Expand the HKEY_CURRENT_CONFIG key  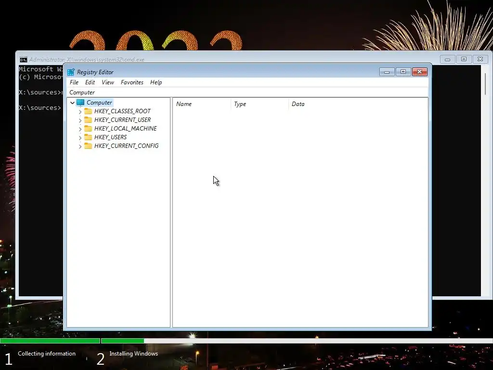point(80,146)
